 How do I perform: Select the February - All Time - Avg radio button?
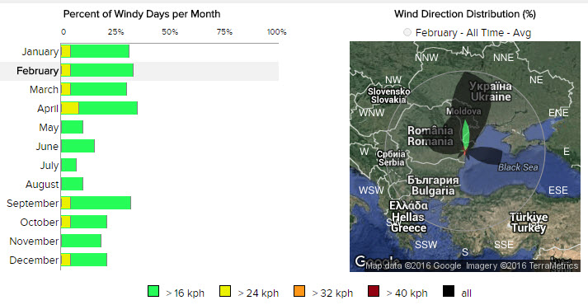coord(407,33)
